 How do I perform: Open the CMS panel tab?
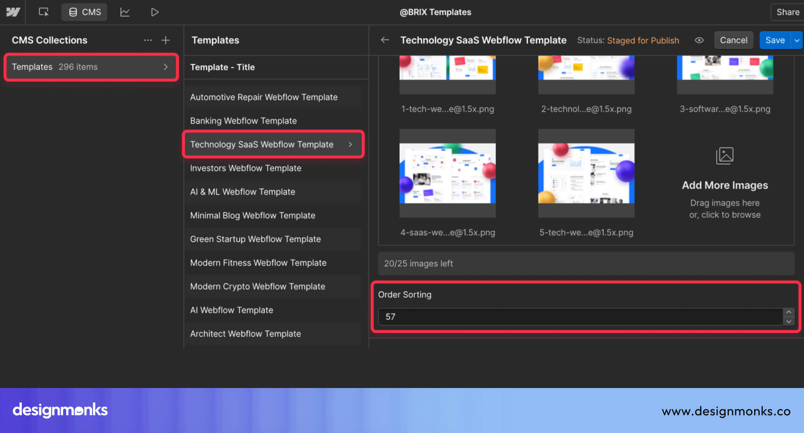pyautogui.click(x=84, y=12)
